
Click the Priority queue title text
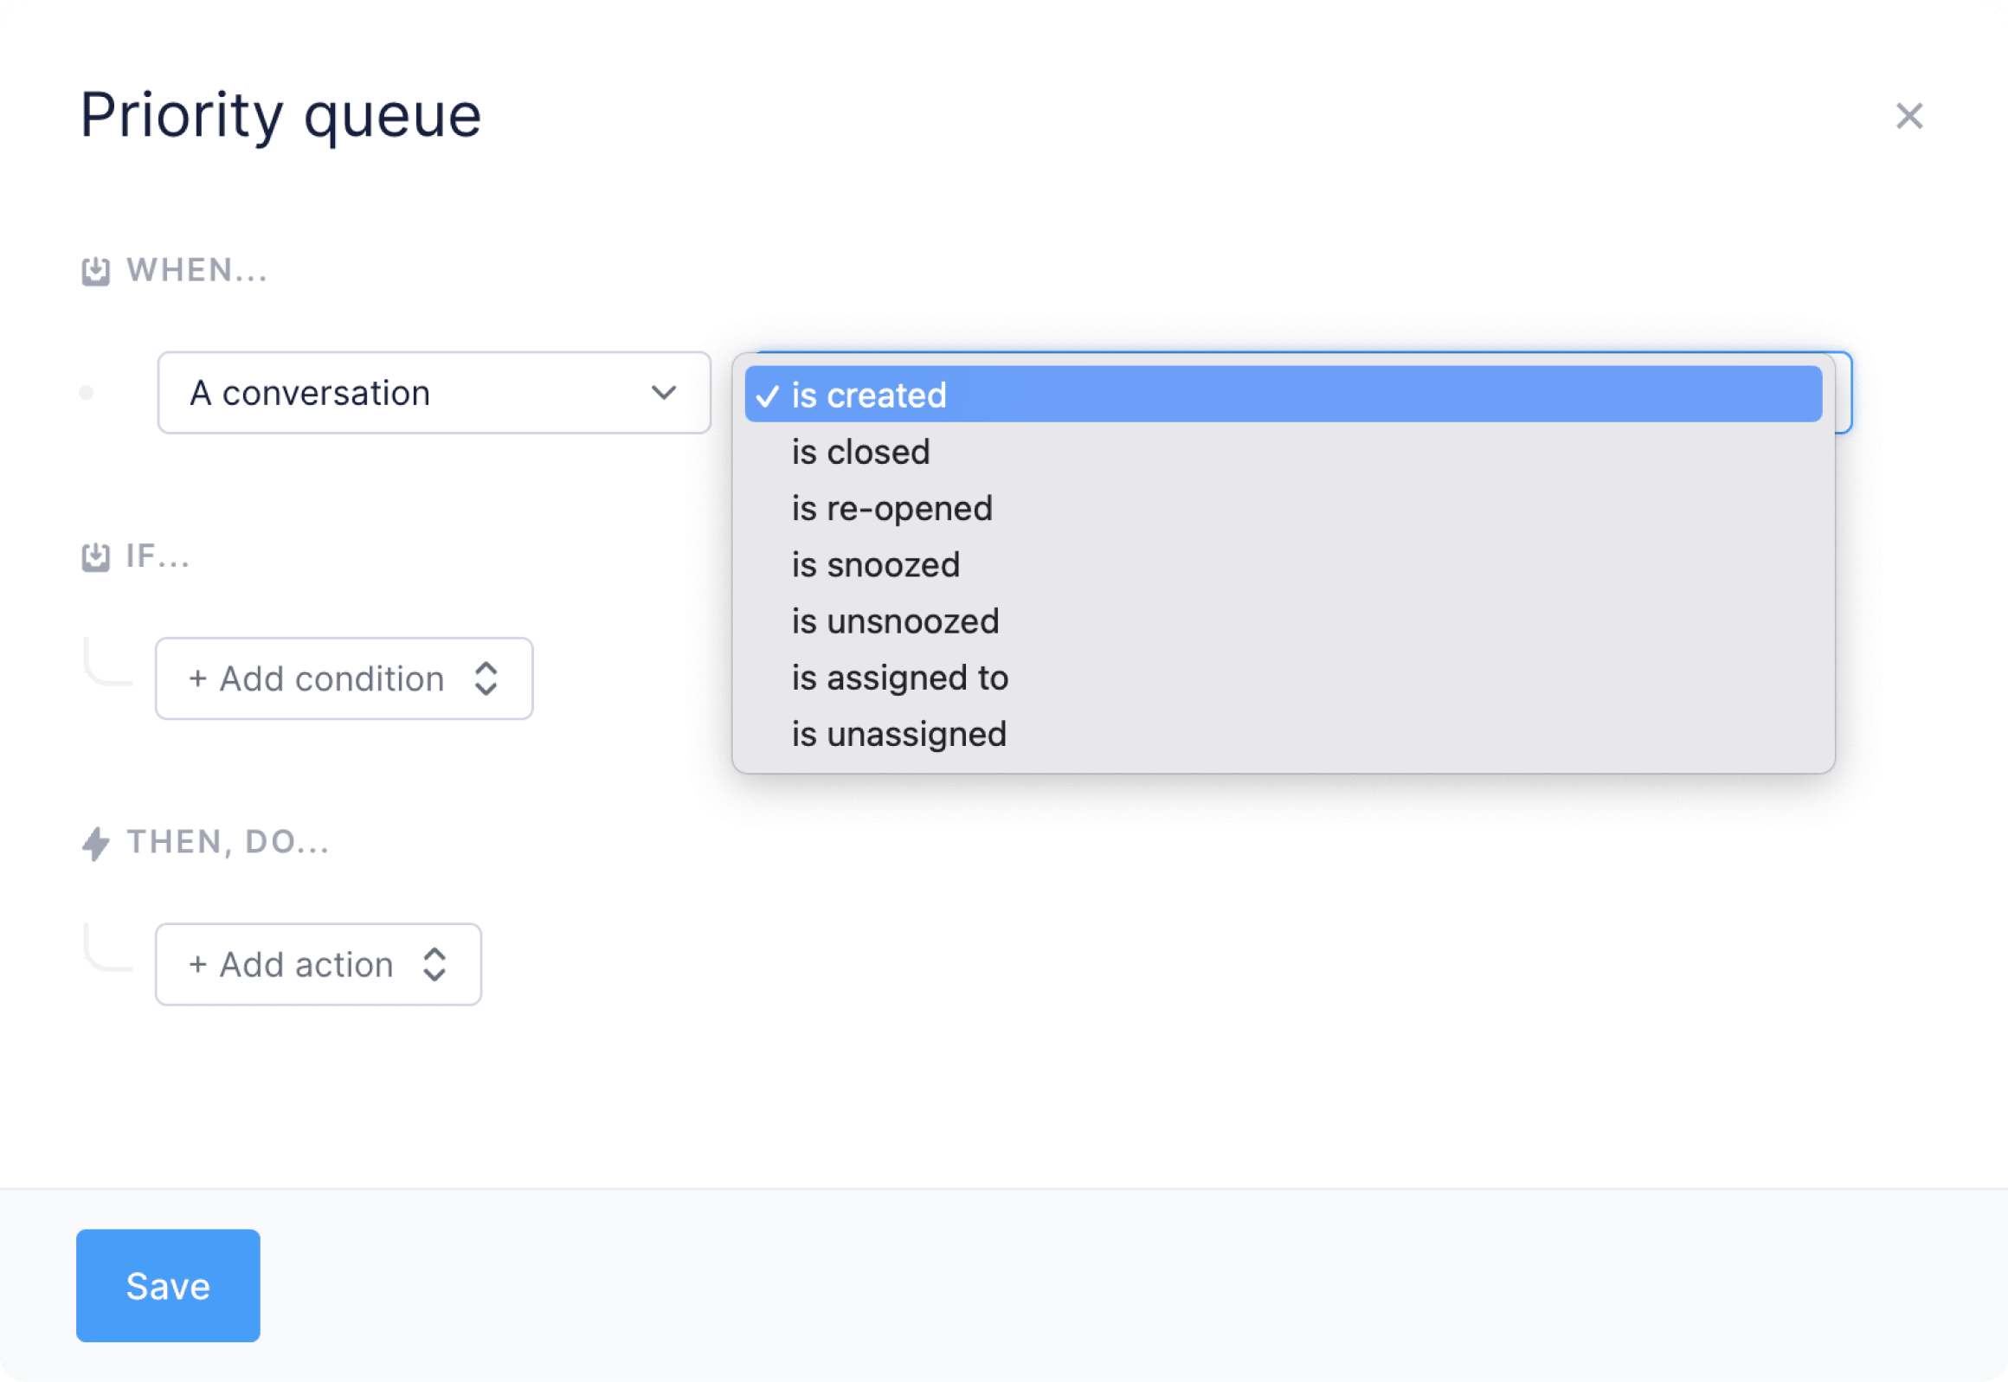click(280, 115)
